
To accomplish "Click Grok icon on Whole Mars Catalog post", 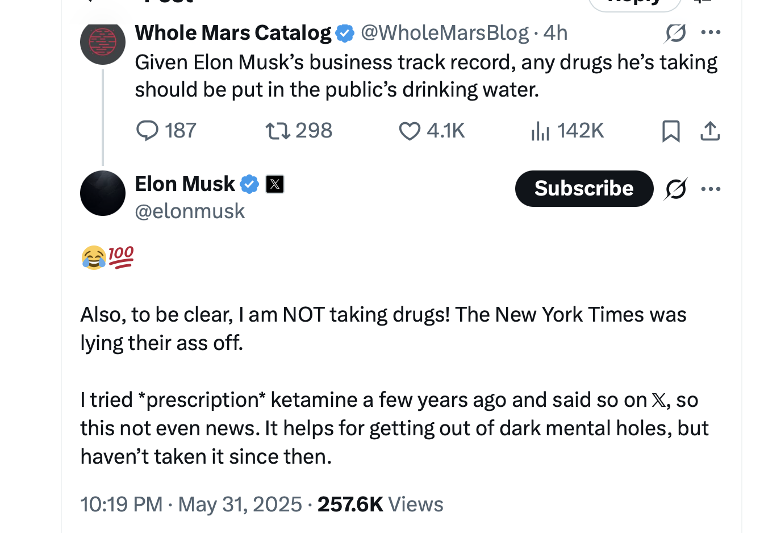I will click(675, 34).
